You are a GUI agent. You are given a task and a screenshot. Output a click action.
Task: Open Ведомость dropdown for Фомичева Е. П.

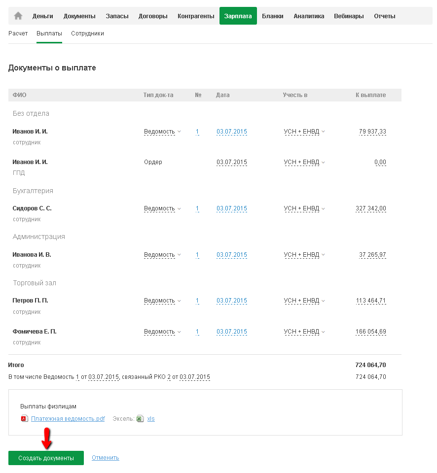click(162, 332)
